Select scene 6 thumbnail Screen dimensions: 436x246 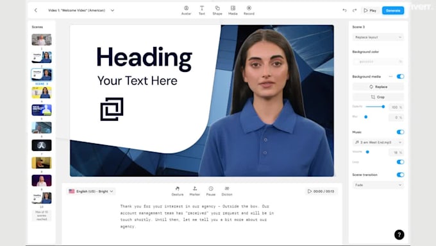tap(42, 128)
